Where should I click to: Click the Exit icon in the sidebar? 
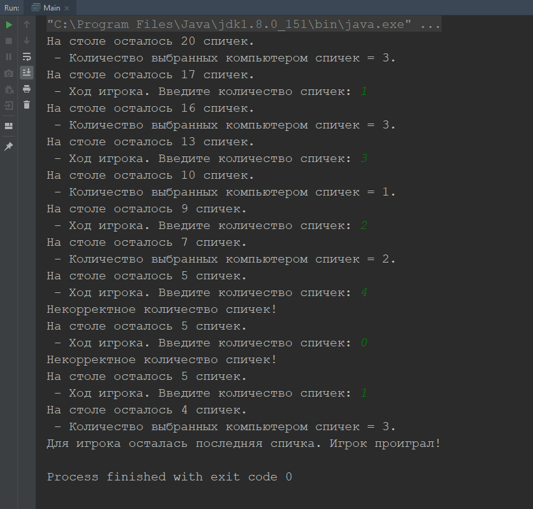pos(9,106)
